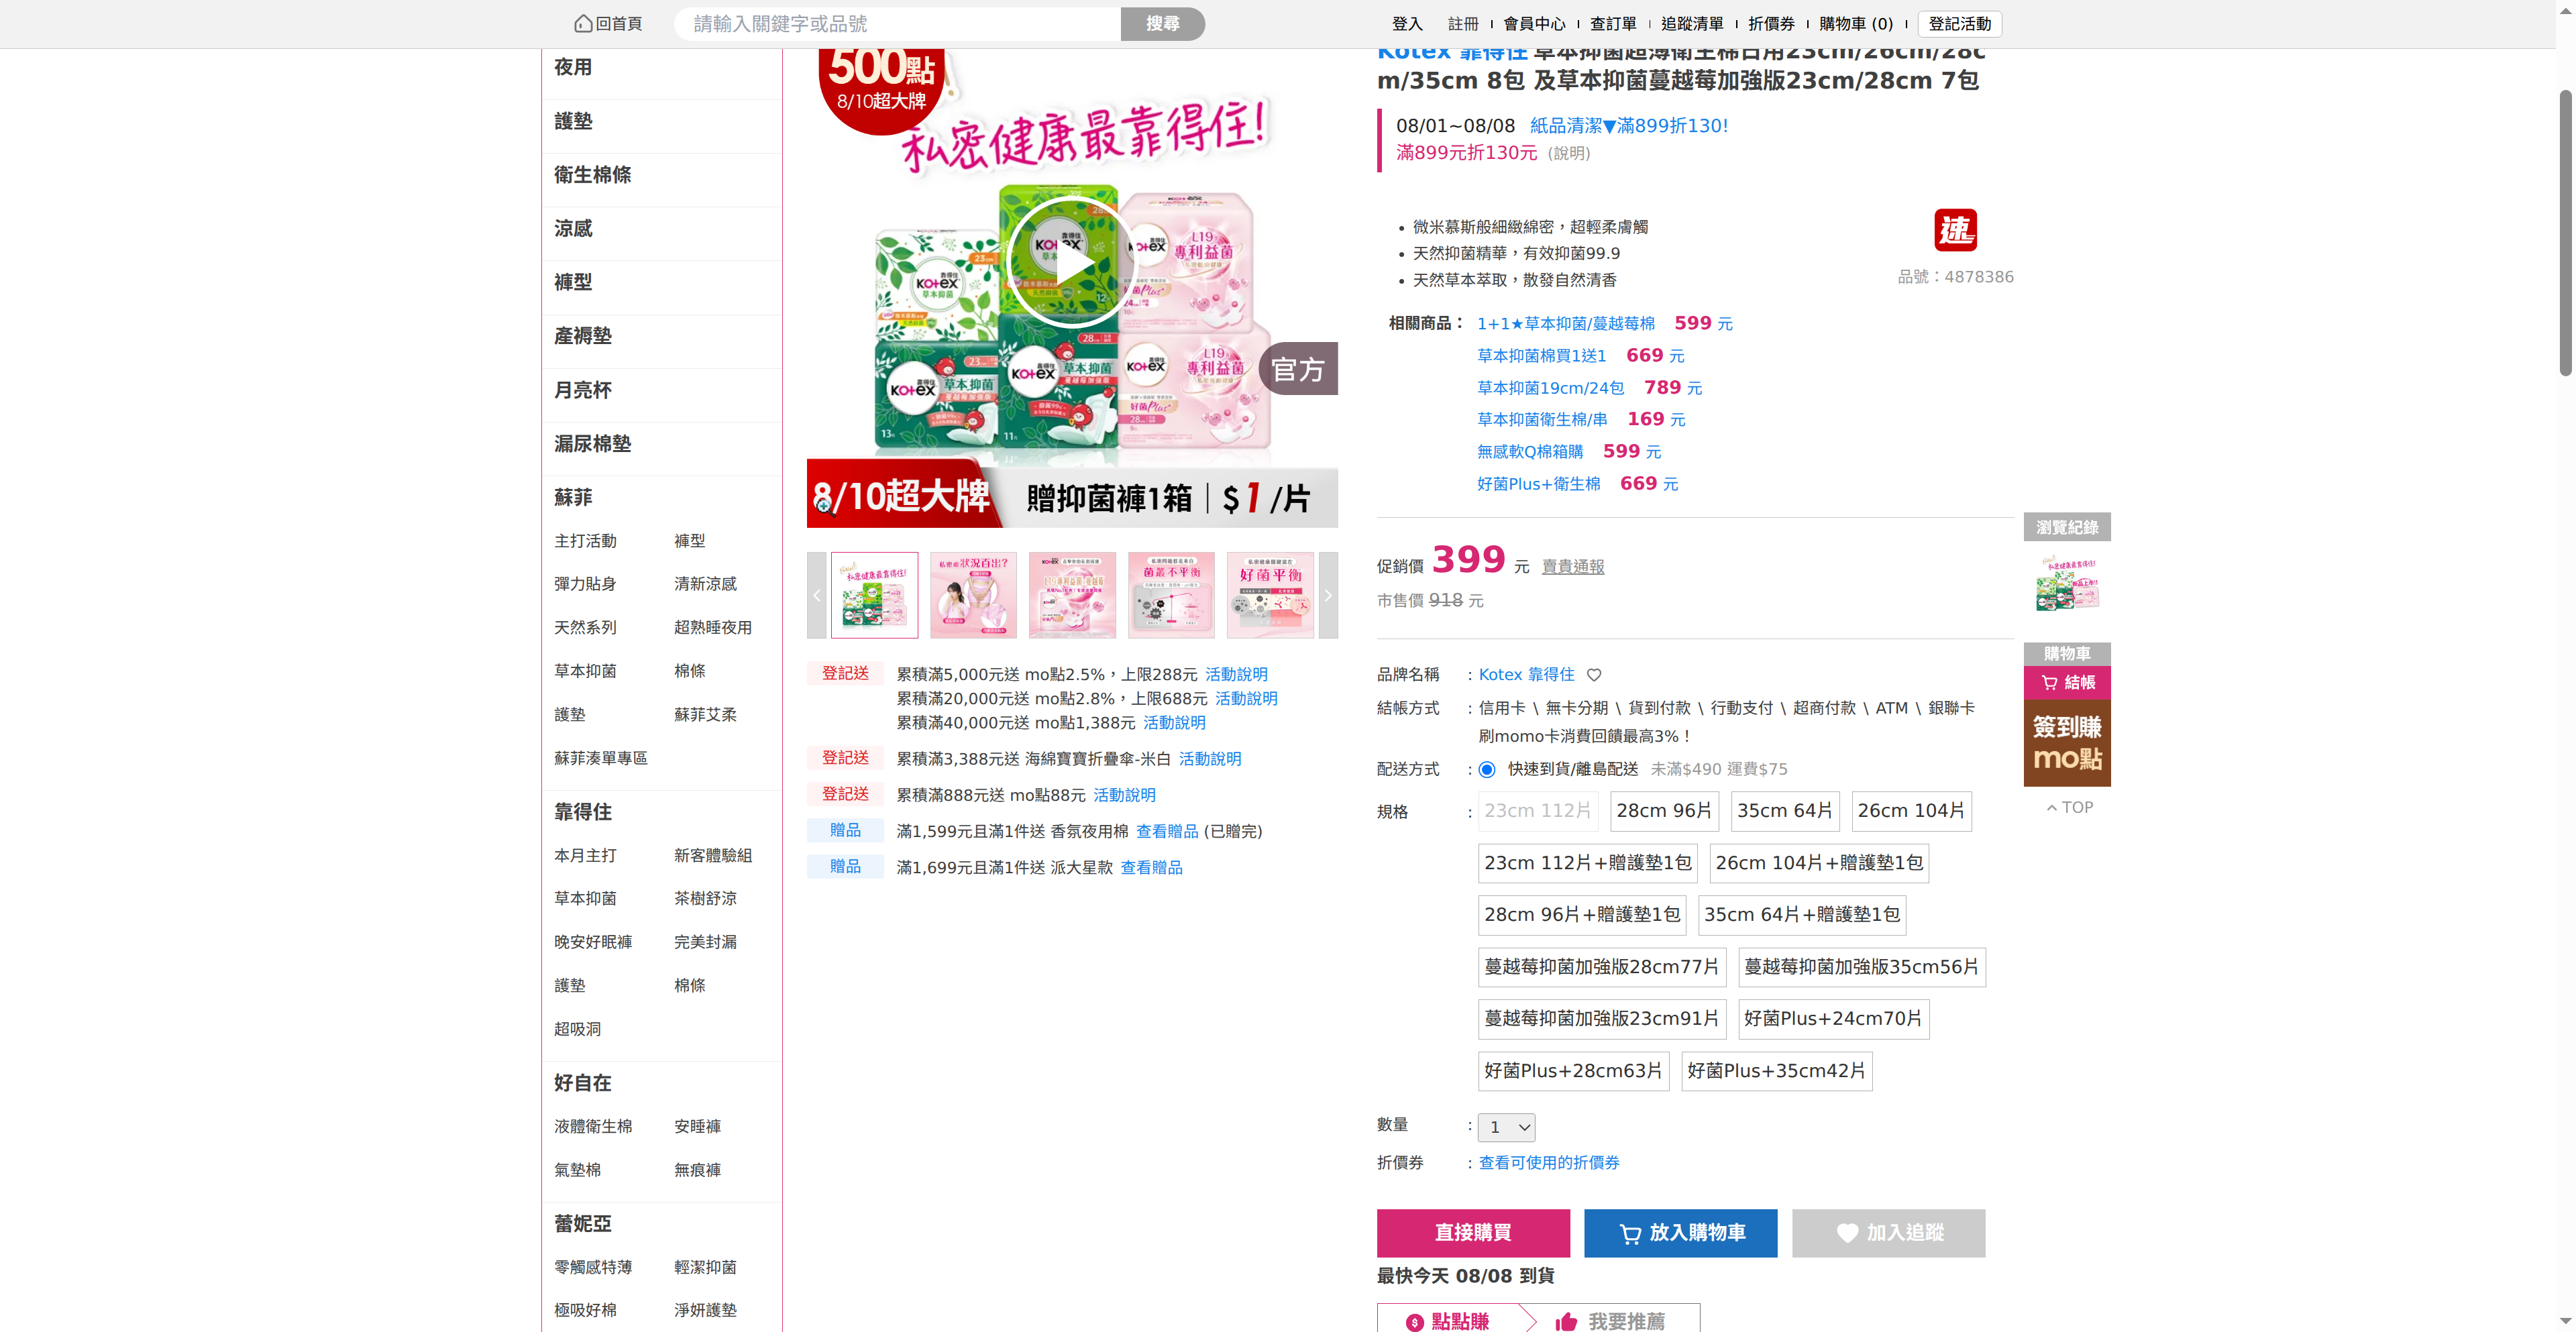
Task: Click the home icon next to 回首頁
Action: [583, 24]
